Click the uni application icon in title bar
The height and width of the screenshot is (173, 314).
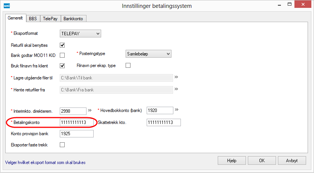6,6
